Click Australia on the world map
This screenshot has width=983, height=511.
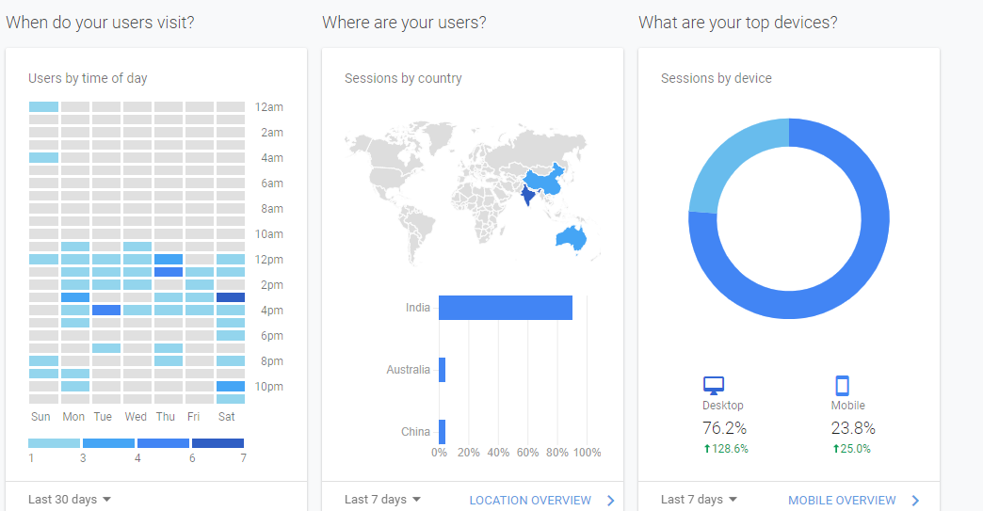coord(571,238)
